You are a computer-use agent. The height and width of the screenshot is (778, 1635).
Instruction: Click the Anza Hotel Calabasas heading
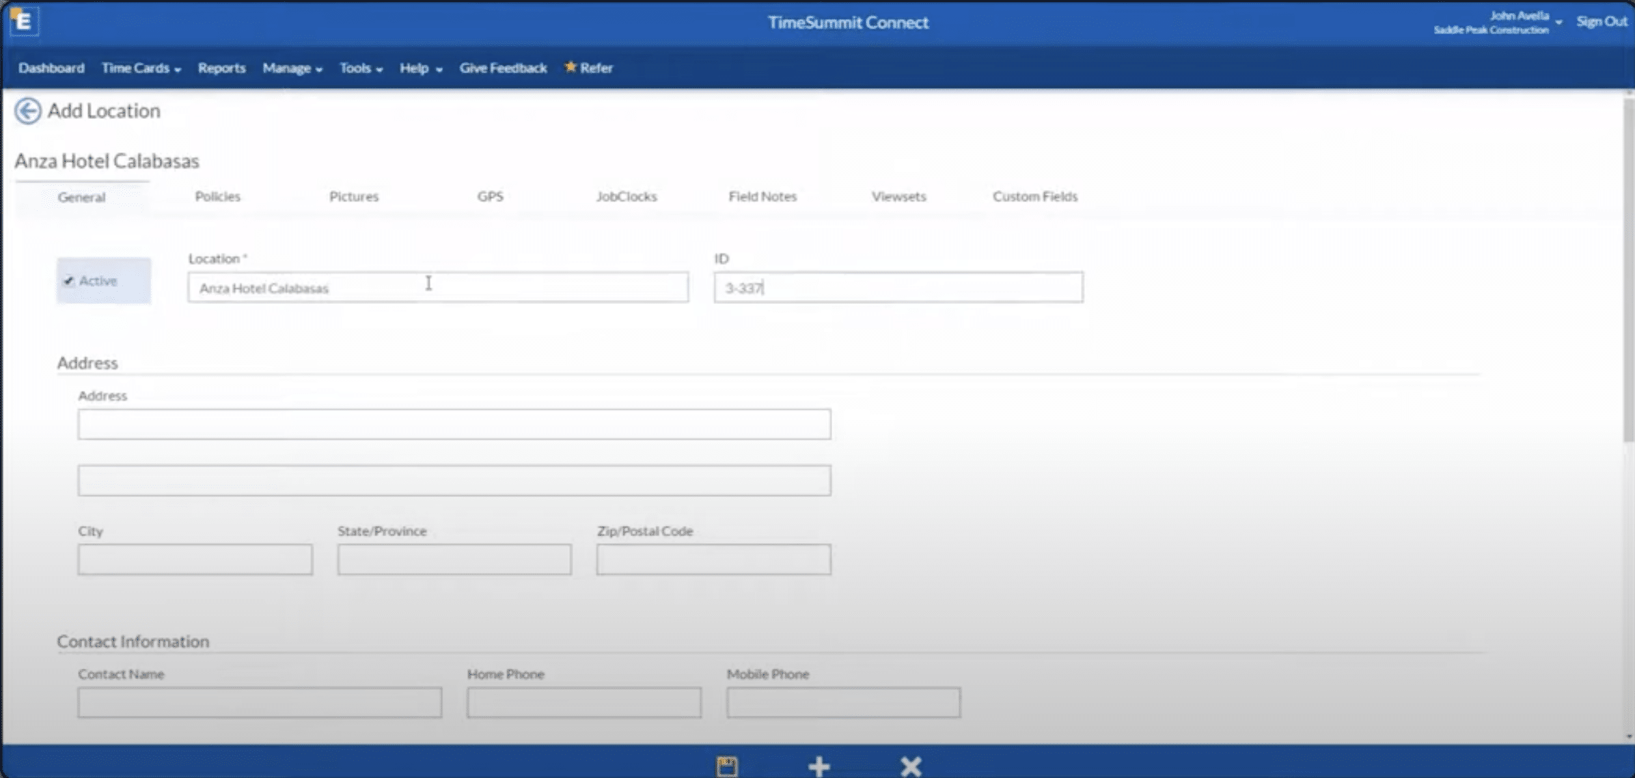pyautogui.click(x=107, y=161)
